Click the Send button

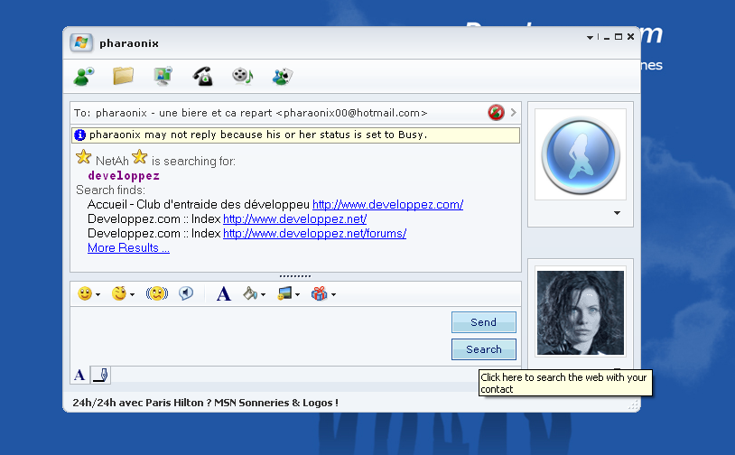(483, 322)
